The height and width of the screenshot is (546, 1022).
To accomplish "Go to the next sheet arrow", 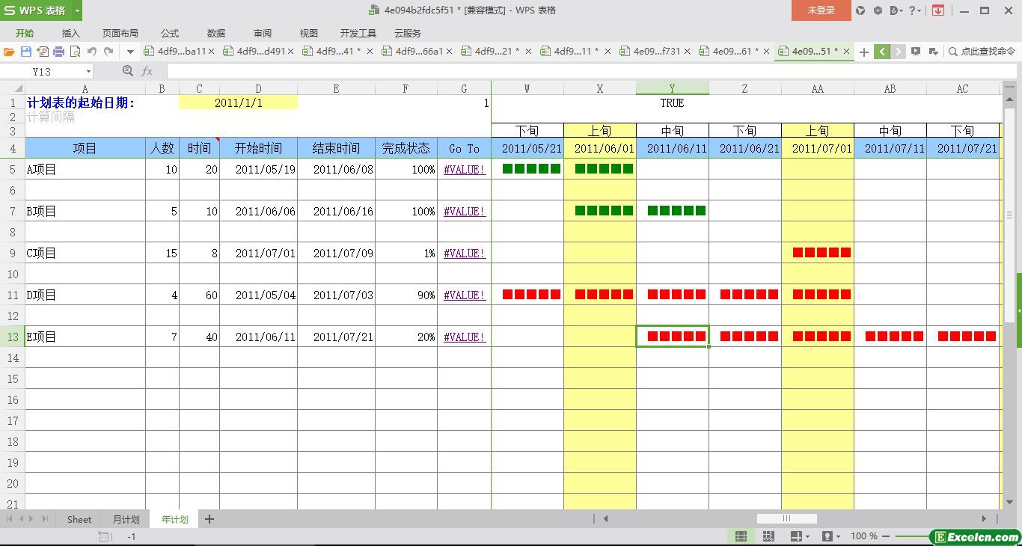I will pyautogui.click(x=32, y=519).
